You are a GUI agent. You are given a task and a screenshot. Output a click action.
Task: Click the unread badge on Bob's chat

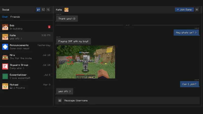pos(49,27)
